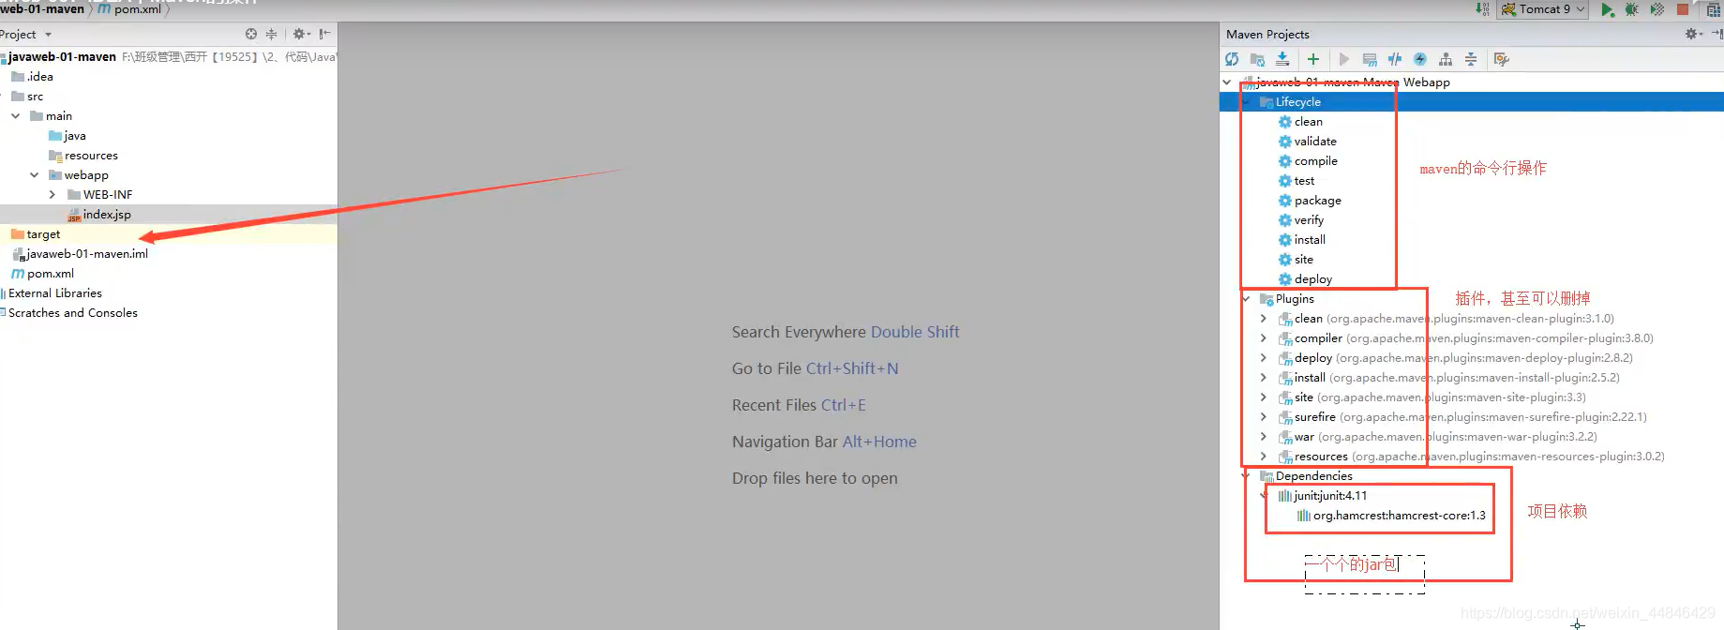Hide the Maven Projects panel
Viewport: 1724px width, 630px height.
(x=1717, y=34)
